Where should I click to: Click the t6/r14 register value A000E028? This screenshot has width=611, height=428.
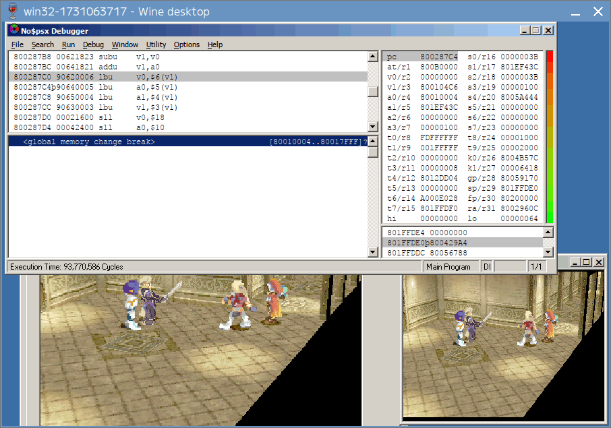click(439, 199)
